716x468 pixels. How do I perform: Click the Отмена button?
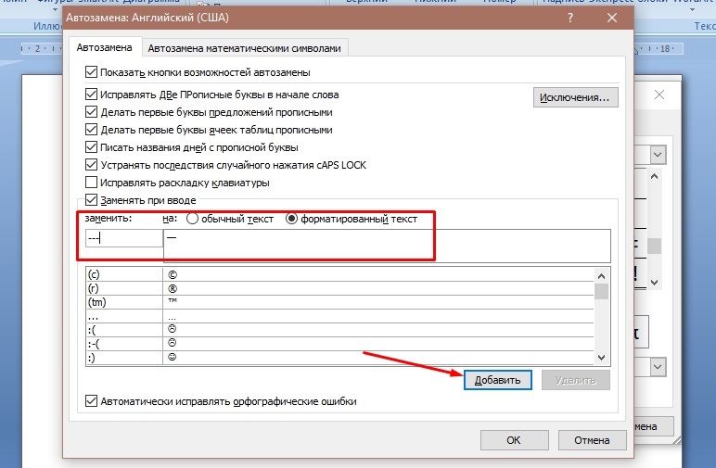(x=593, y=440)
